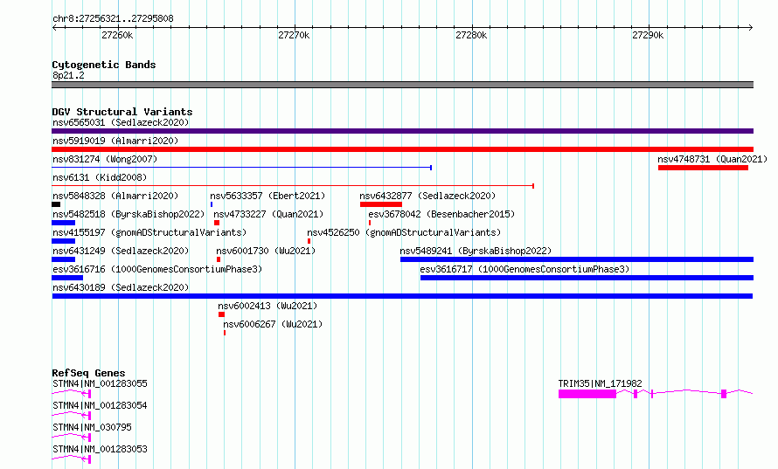Click the 27260k ruler mark
This screenshot has width=778, height=469.
pos(117,35)
